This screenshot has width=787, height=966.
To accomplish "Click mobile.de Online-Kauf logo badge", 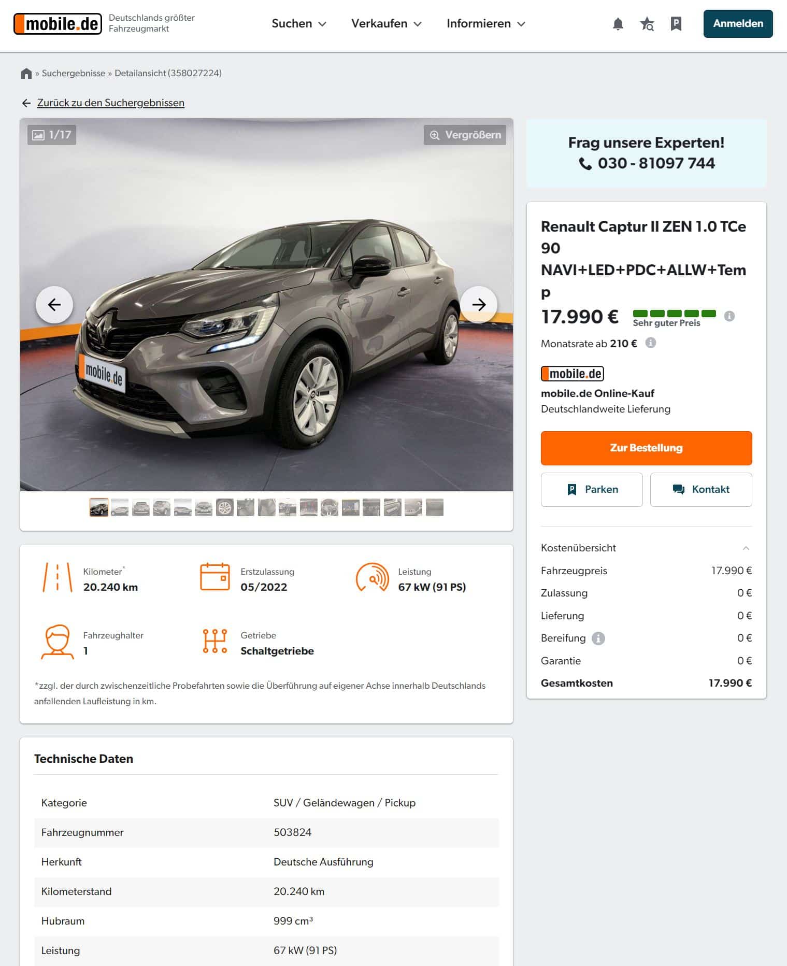I will (x=572, y=374).
